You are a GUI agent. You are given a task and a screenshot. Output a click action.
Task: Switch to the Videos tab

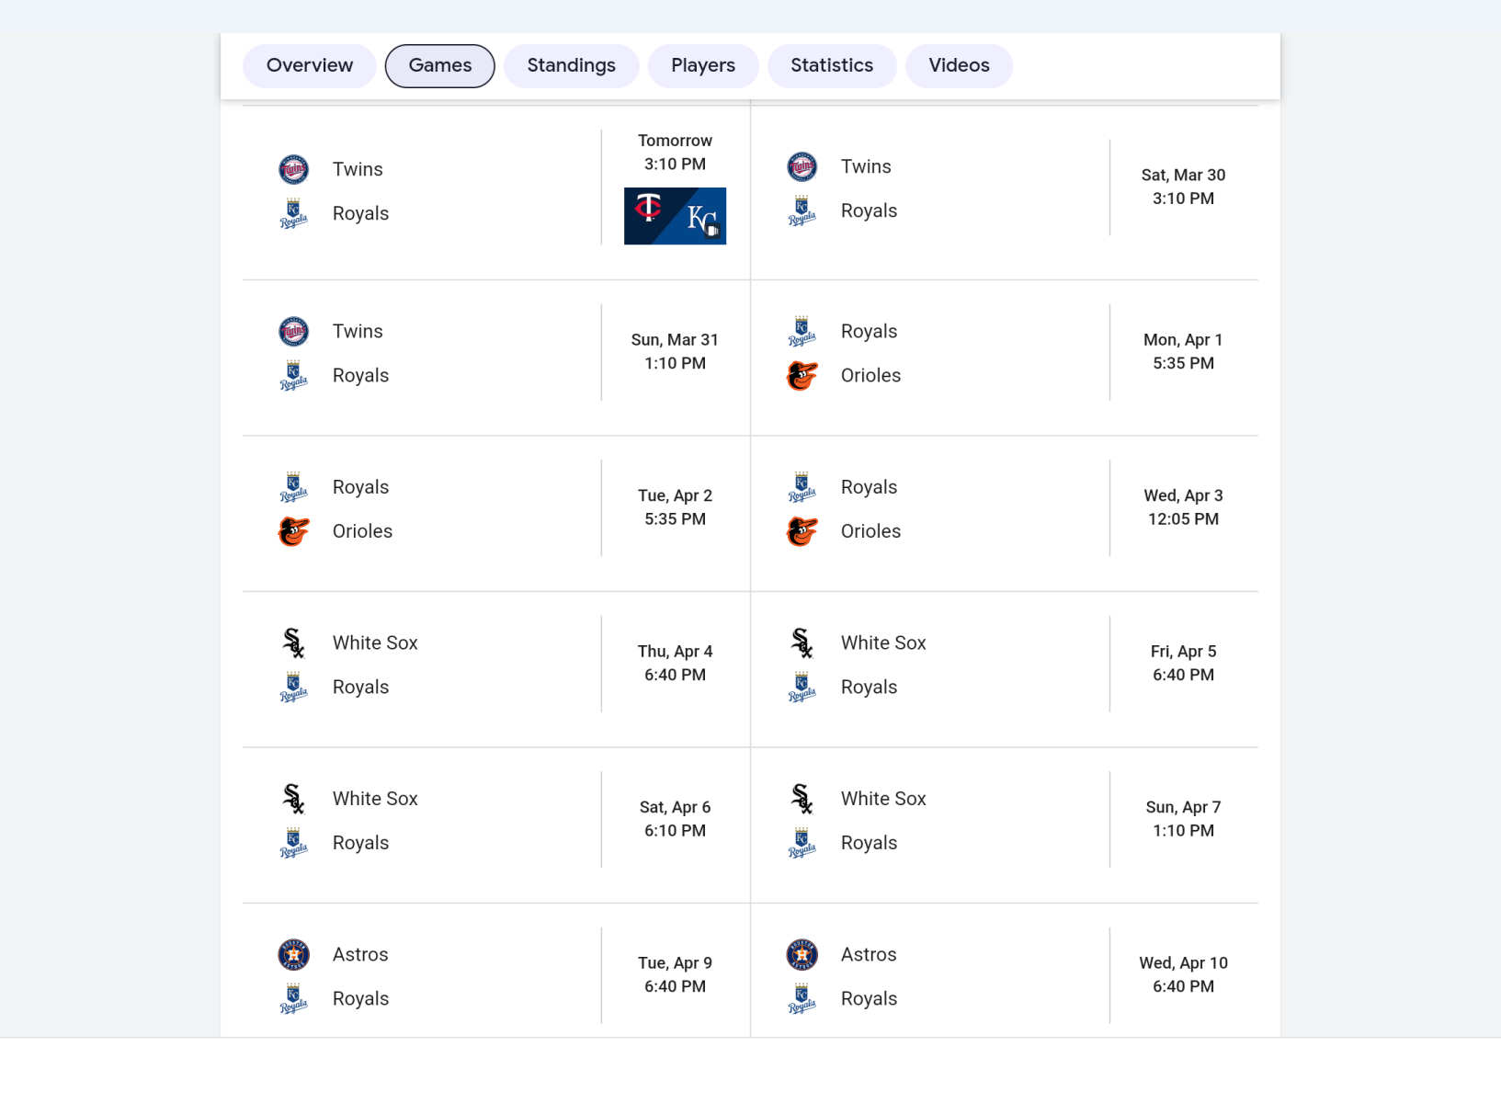pos(959,65)
